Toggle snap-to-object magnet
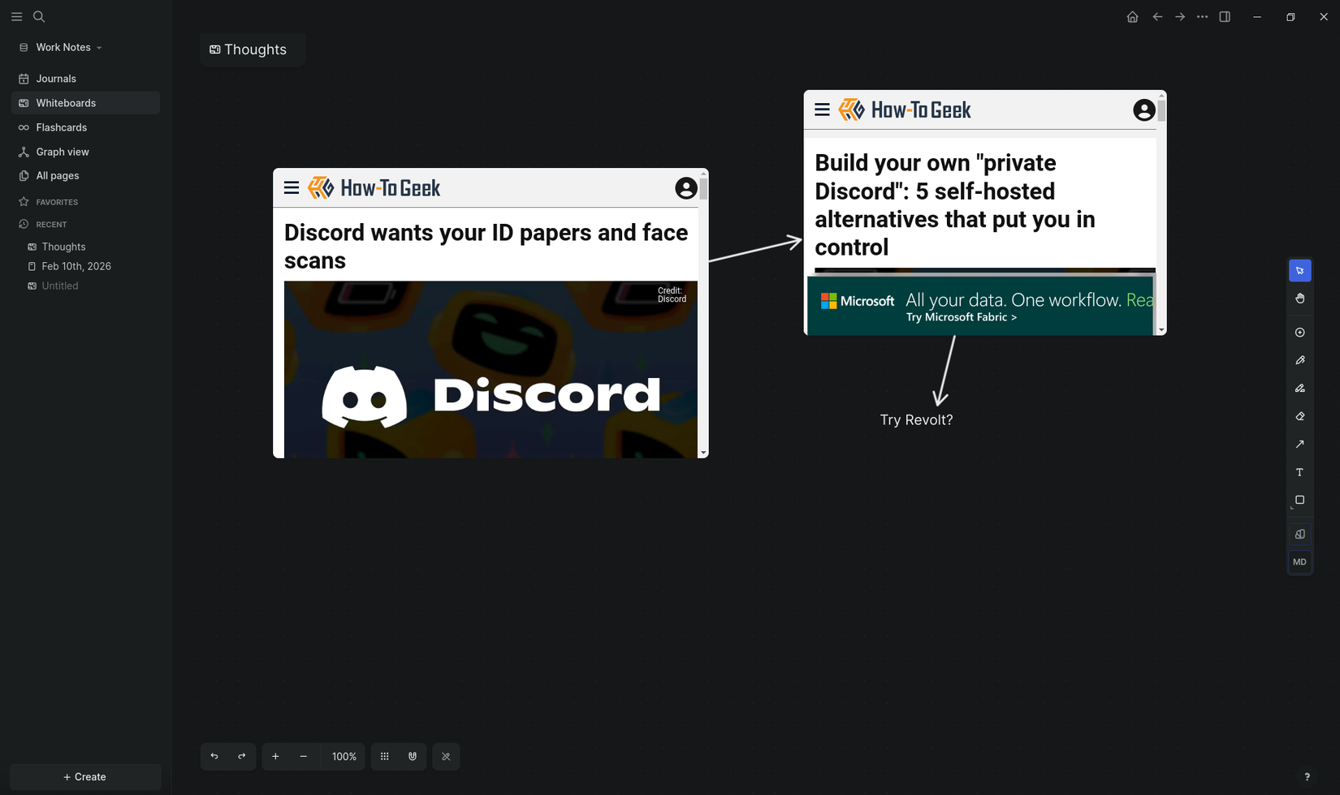Image resolution: width=1340 pixels, height=795 pixels. pos(413,756)
